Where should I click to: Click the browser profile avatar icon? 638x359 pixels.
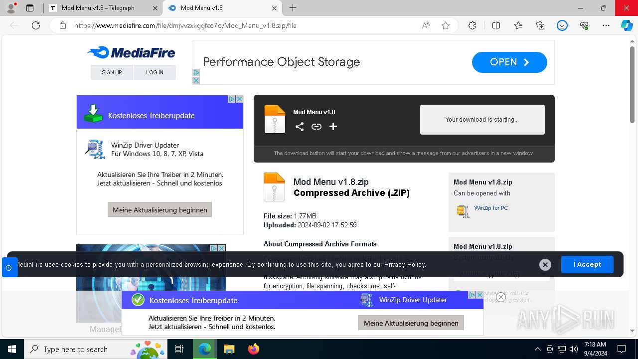point(10,8)
